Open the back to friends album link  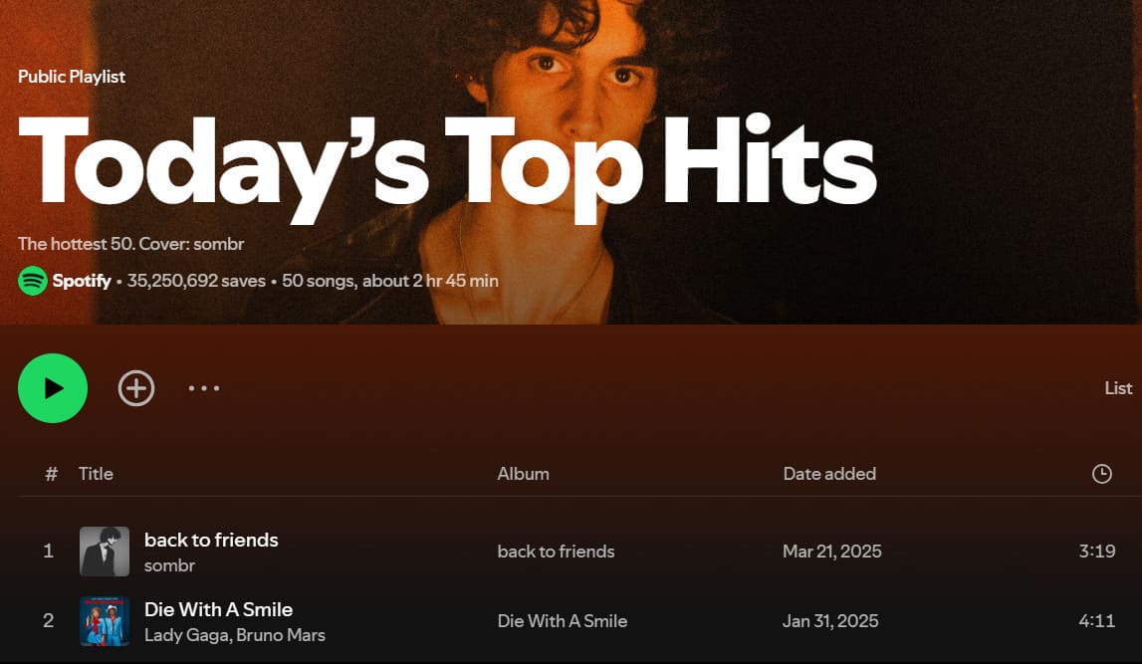pyautogui.click(x=556, y=552)
